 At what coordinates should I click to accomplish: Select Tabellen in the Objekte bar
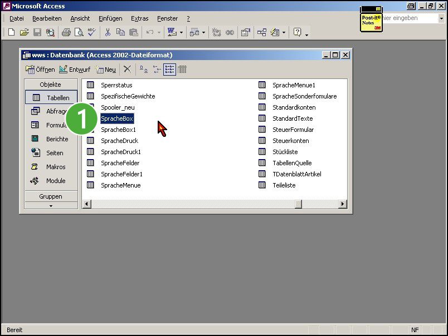point(51,97)
